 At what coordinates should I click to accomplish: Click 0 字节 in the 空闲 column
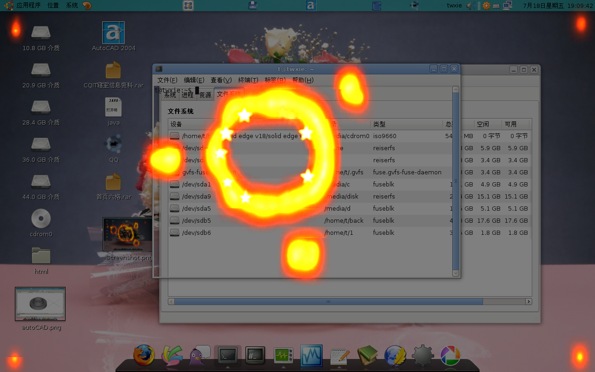(x=491, y=136)
